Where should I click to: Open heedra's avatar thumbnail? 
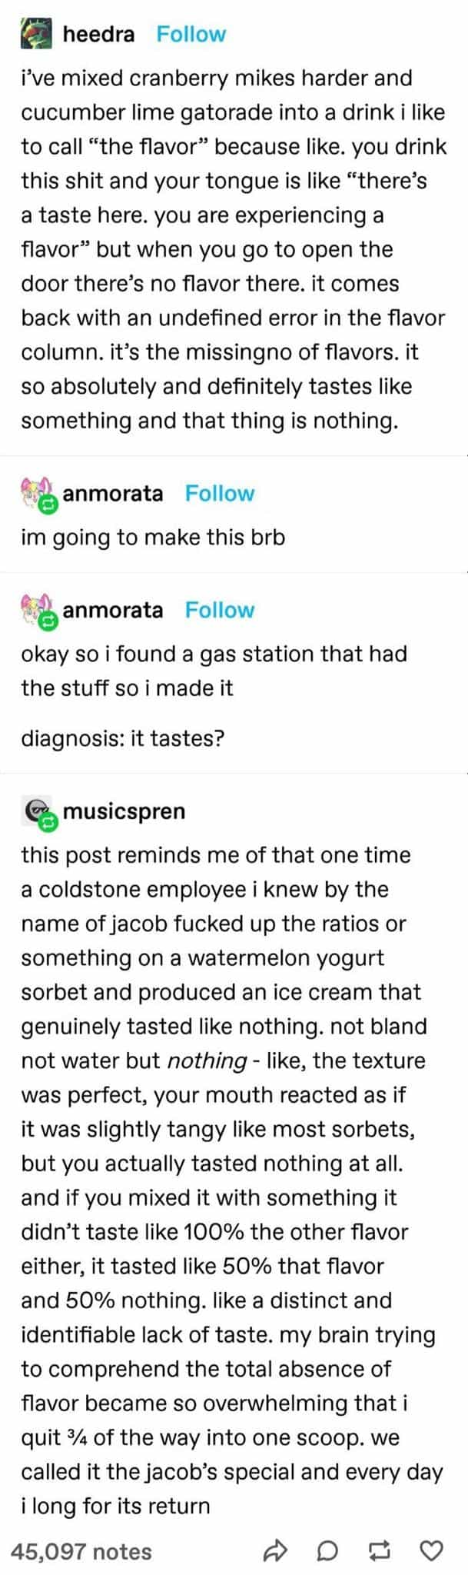pos(36,35)
